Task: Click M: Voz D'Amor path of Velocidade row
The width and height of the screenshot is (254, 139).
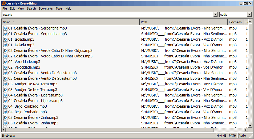Action: pyautogui.click(x=182, y=62)
